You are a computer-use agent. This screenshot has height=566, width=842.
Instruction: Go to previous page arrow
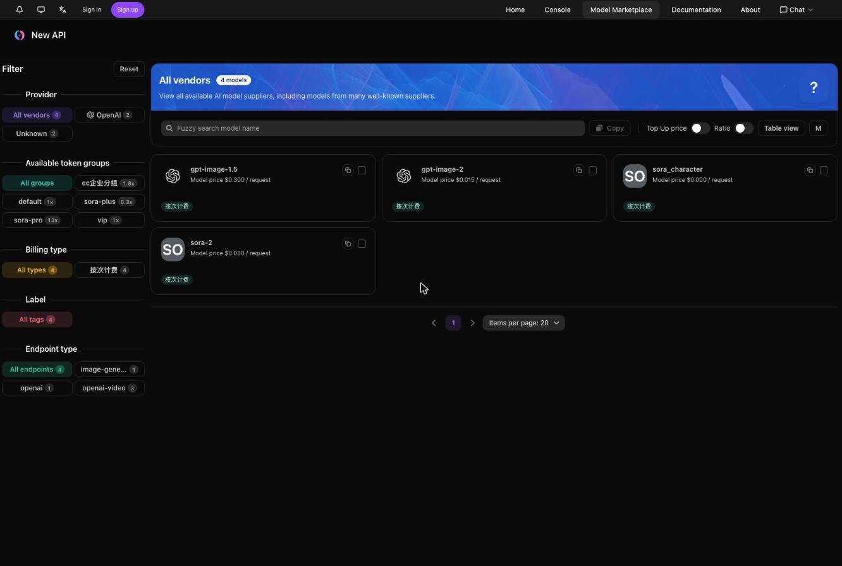tap(434, 323)
